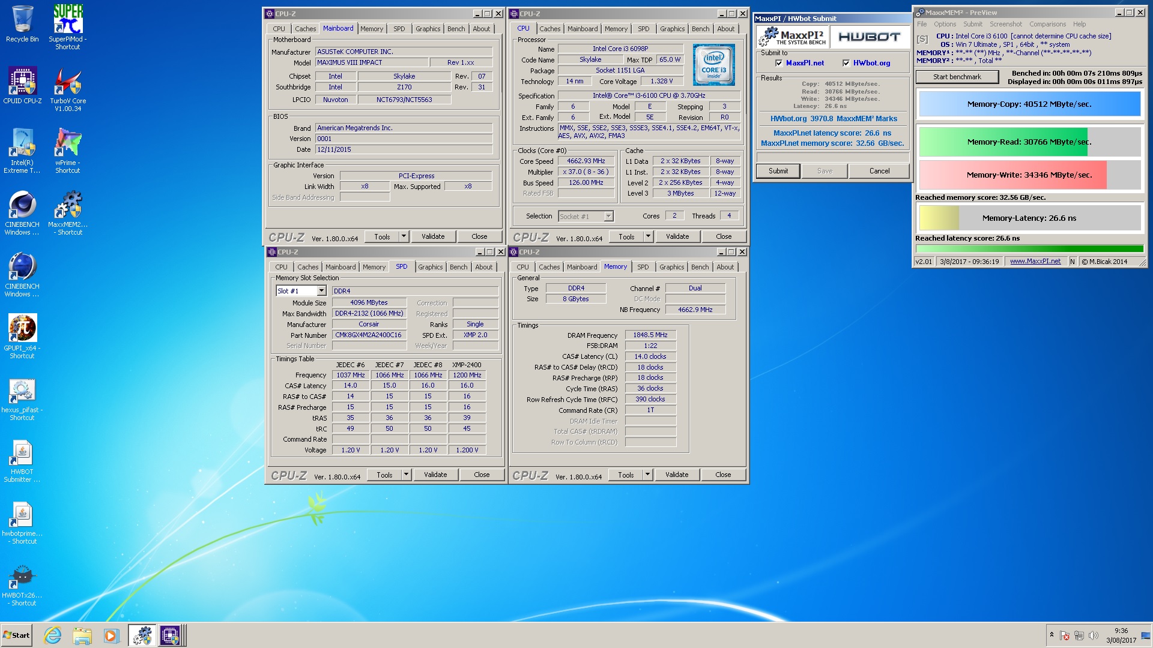This screenshot has height=648, width=1153.
Task: Expand the Socket #1 selection dropdown
Action: click(x=608, y=216)
